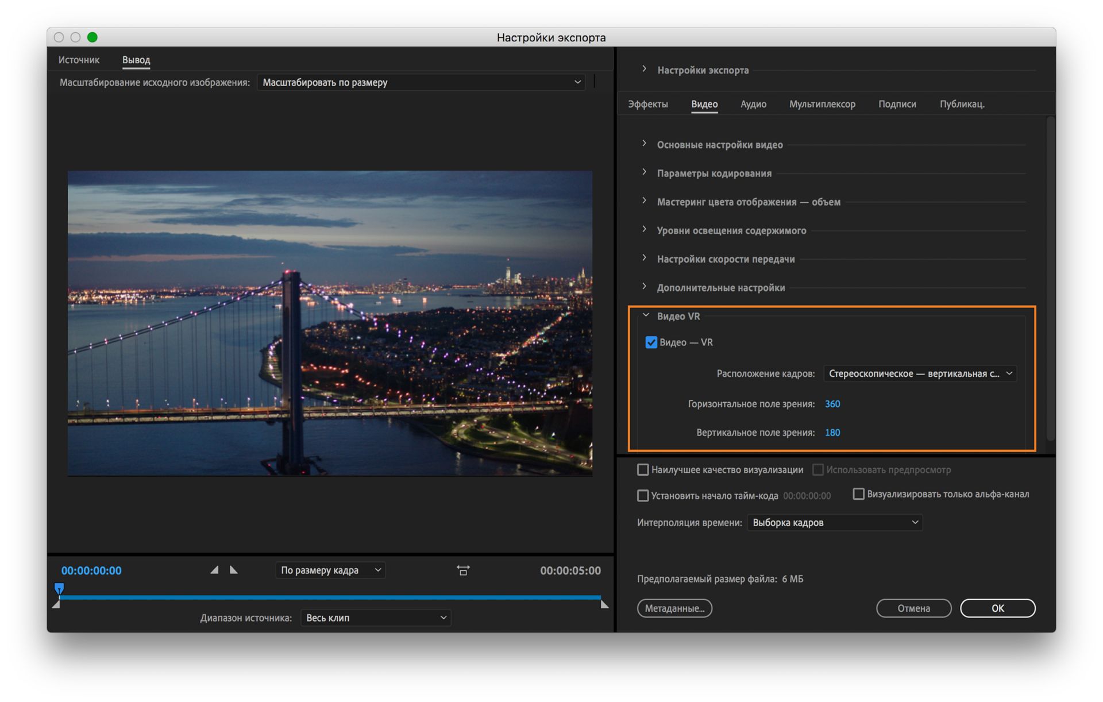This screenshot has height=702, width=1103.
Task: Toggle Установить начало тайм-кода checkbox
Action: pos(643,495)
